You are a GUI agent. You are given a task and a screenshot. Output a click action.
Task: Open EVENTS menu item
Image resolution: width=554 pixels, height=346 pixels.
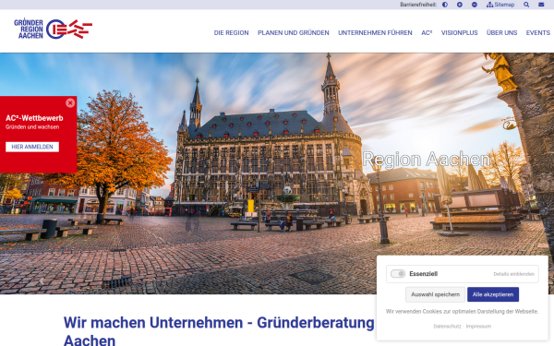(x=538, y=33)
